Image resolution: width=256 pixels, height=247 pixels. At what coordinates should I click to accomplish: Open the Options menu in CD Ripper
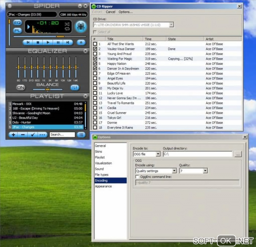[x=125, y=12]
